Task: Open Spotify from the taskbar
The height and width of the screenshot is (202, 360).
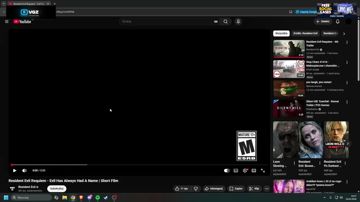Action: pyautogui.click(x=98, y=198)
